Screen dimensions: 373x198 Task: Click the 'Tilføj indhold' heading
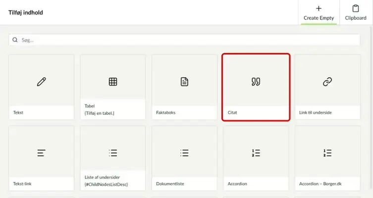(x=26, y=12)
